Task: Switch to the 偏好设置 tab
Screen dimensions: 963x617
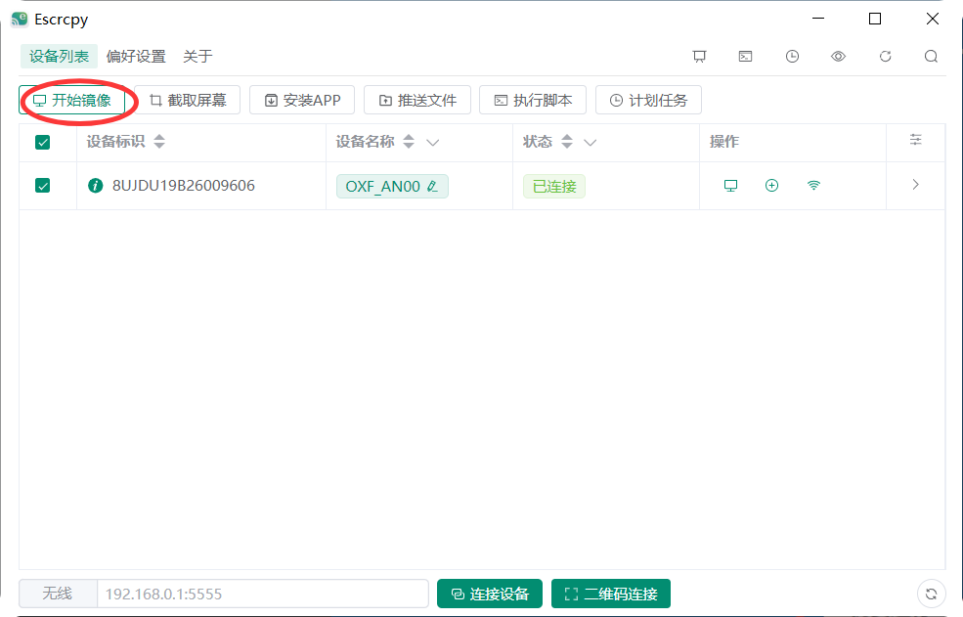Action: [137, 57]
